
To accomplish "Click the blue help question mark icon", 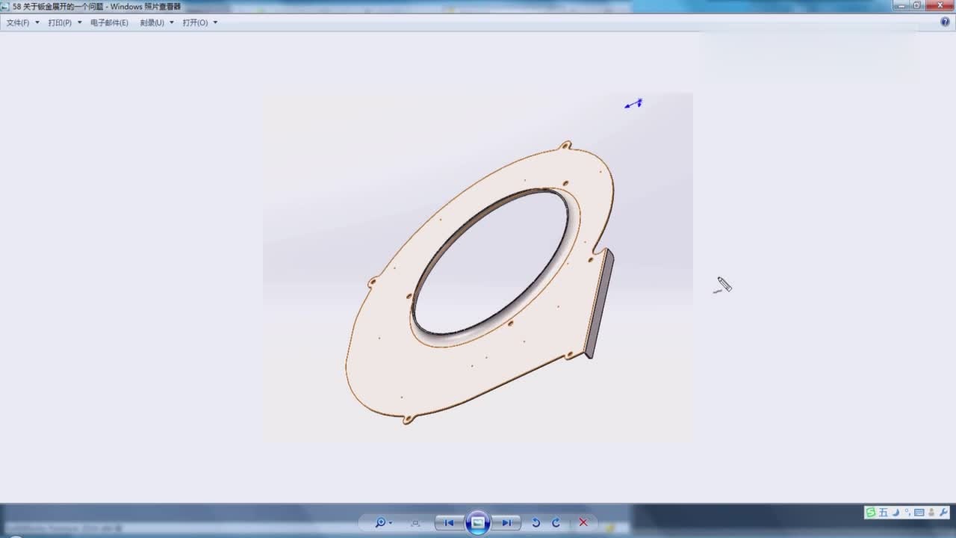I will [945, 22].
